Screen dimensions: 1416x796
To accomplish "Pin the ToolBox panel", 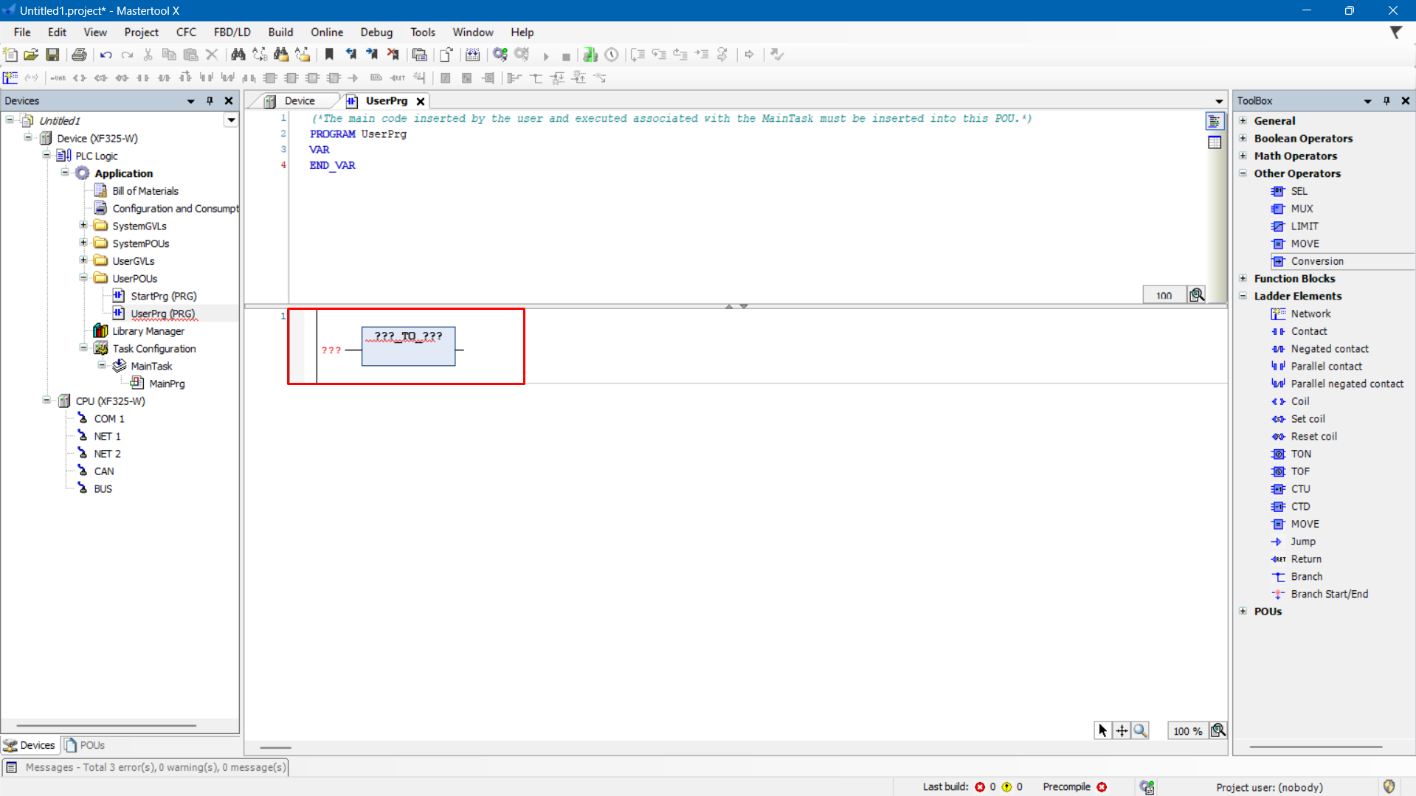I will pos(1386,101).
